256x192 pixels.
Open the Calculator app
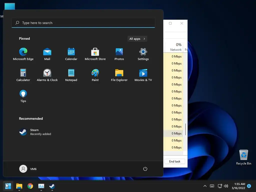point(23,75)
